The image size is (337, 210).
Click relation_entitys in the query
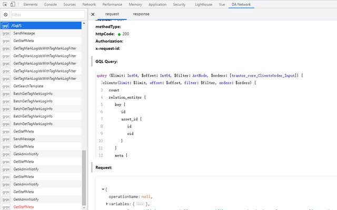[x=125, y=97]
